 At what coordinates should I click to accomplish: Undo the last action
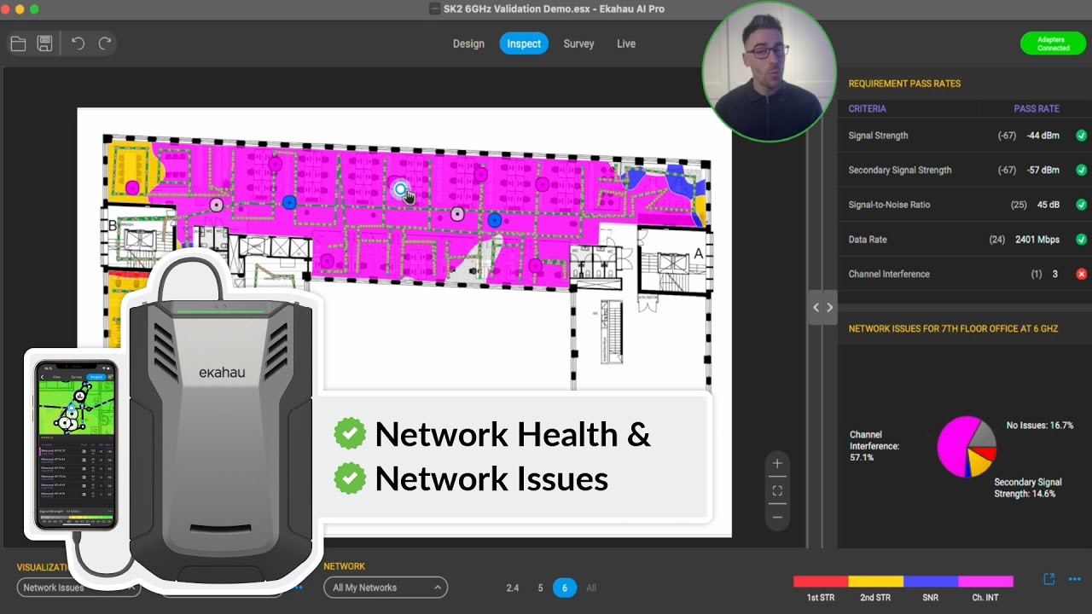point(78,43)
